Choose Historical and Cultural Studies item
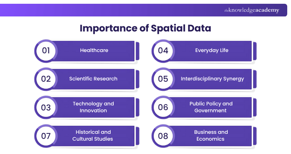The height and width of the screenshot is (154, 291). pyautogui.click(x=93, y=136)
